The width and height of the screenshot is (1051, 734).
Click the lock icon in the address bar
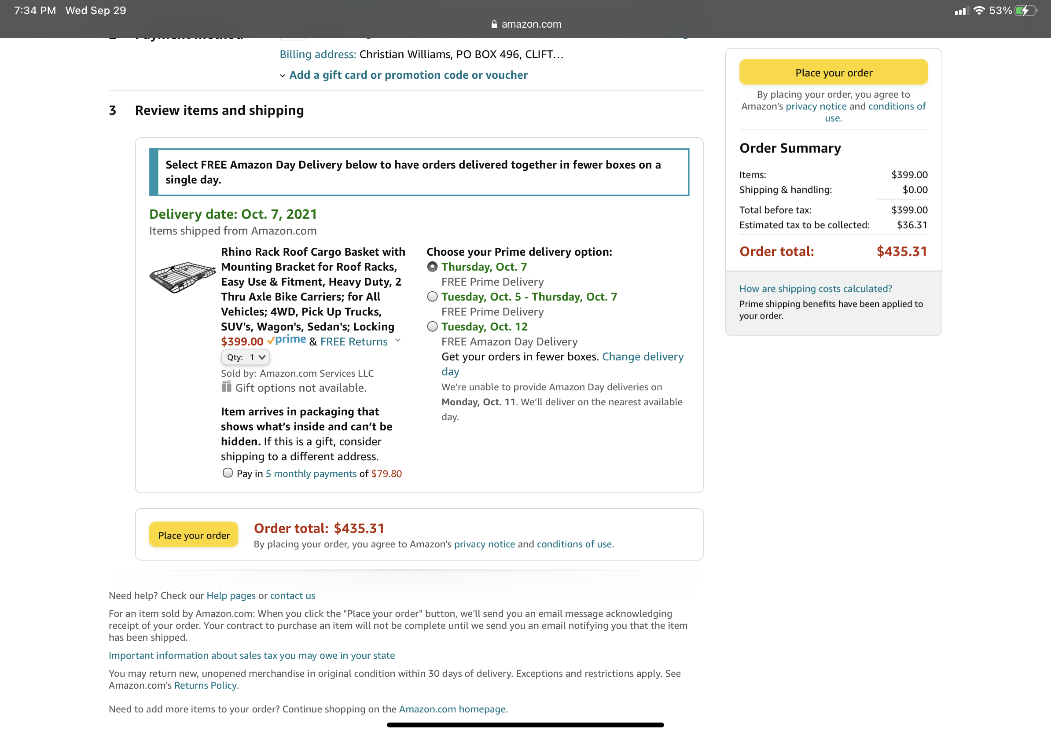[x=494, y=25]
